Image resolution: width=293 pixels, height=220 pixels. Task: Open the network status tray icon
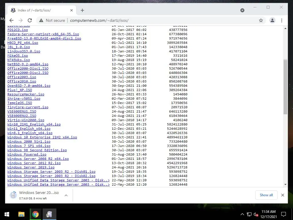pyautogui.click(x=249, y=214)
